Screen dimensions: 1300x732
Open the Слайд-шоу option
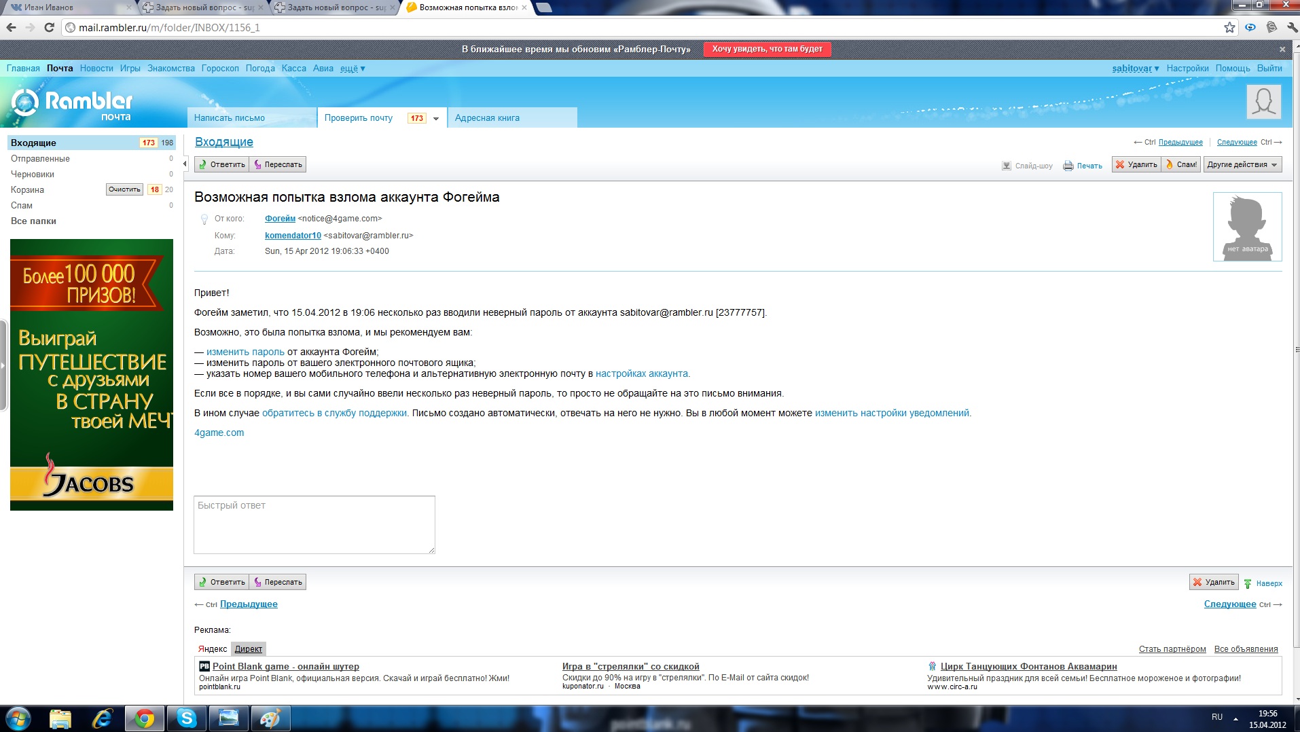pos(1027,166)
